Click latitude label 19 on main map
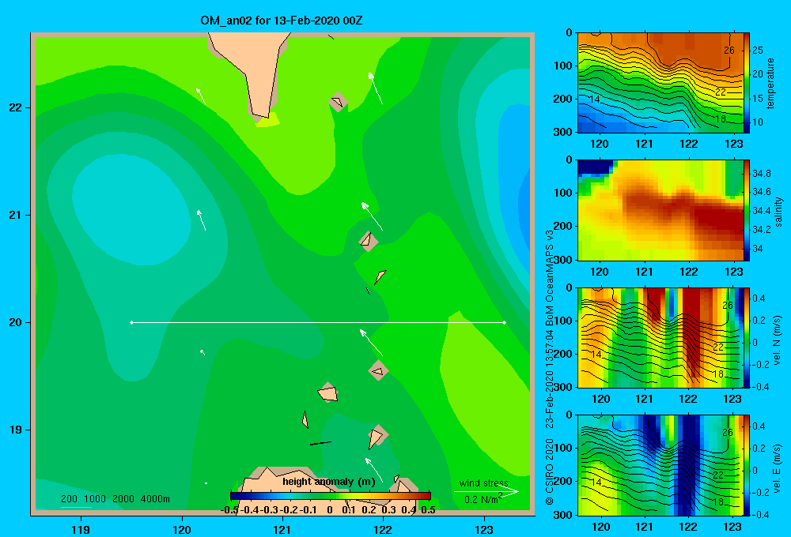 [15, 430]
